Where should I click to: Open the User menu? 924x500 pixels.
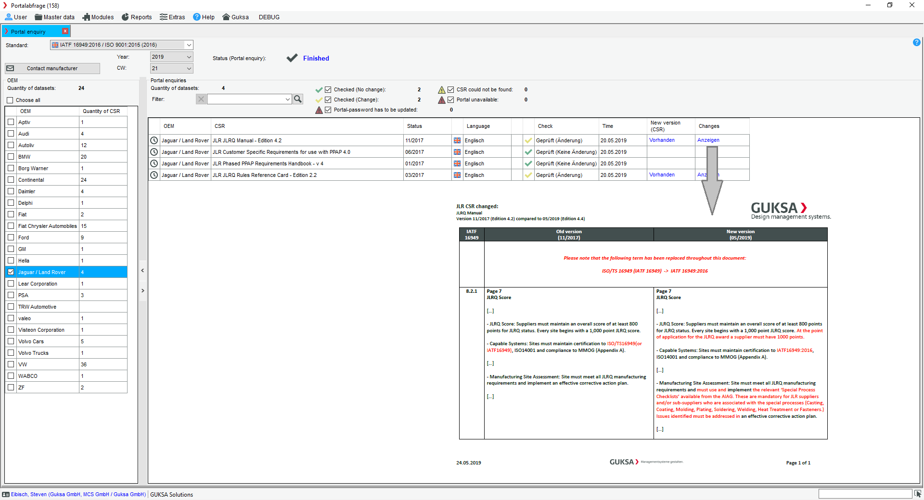coord(16,17)
